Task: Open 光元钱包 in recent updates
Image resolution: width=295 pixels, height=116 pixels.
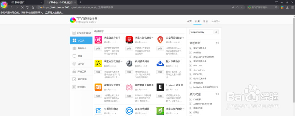Action: (x=197, y=52)
